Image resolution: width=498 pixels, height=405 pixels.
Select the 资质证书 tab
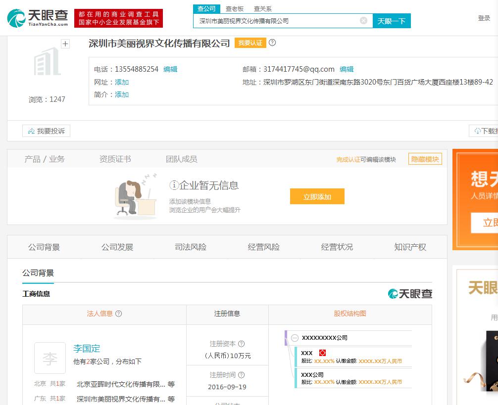[x=115, y=159]
